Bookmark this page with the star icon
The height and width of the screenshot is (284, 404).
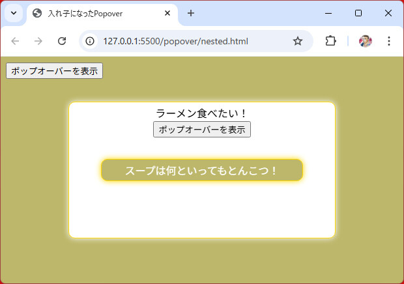pos(298,41)
